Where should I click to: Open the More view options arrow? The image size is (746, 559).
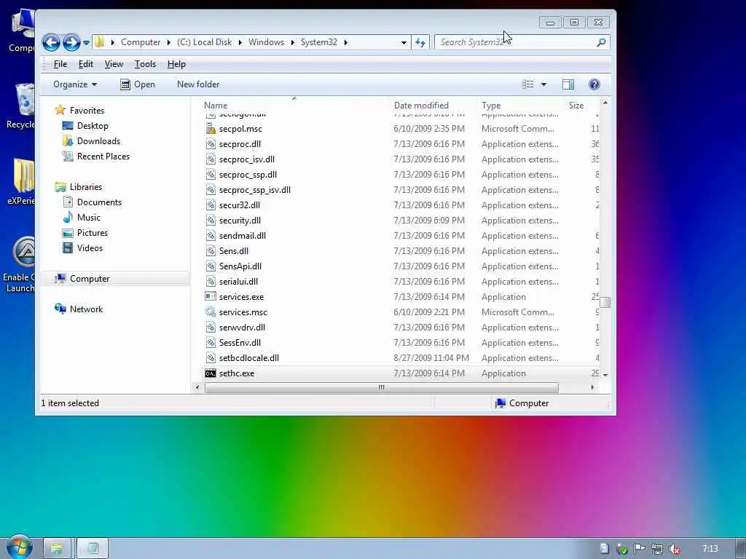[x=543, y=84]
